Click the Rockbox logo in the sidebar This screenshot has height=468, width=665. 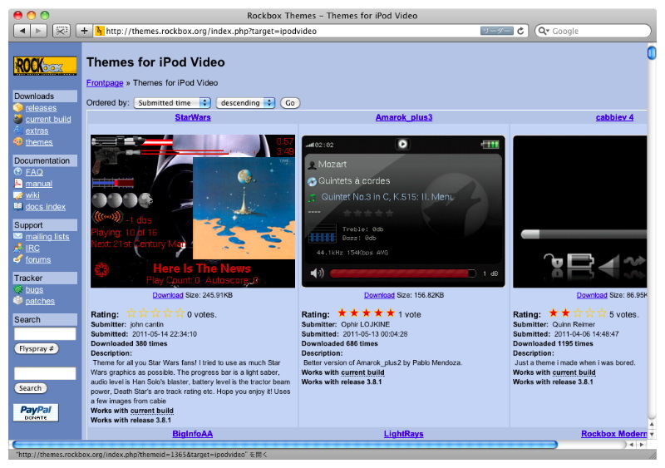[x=44, y=66]
